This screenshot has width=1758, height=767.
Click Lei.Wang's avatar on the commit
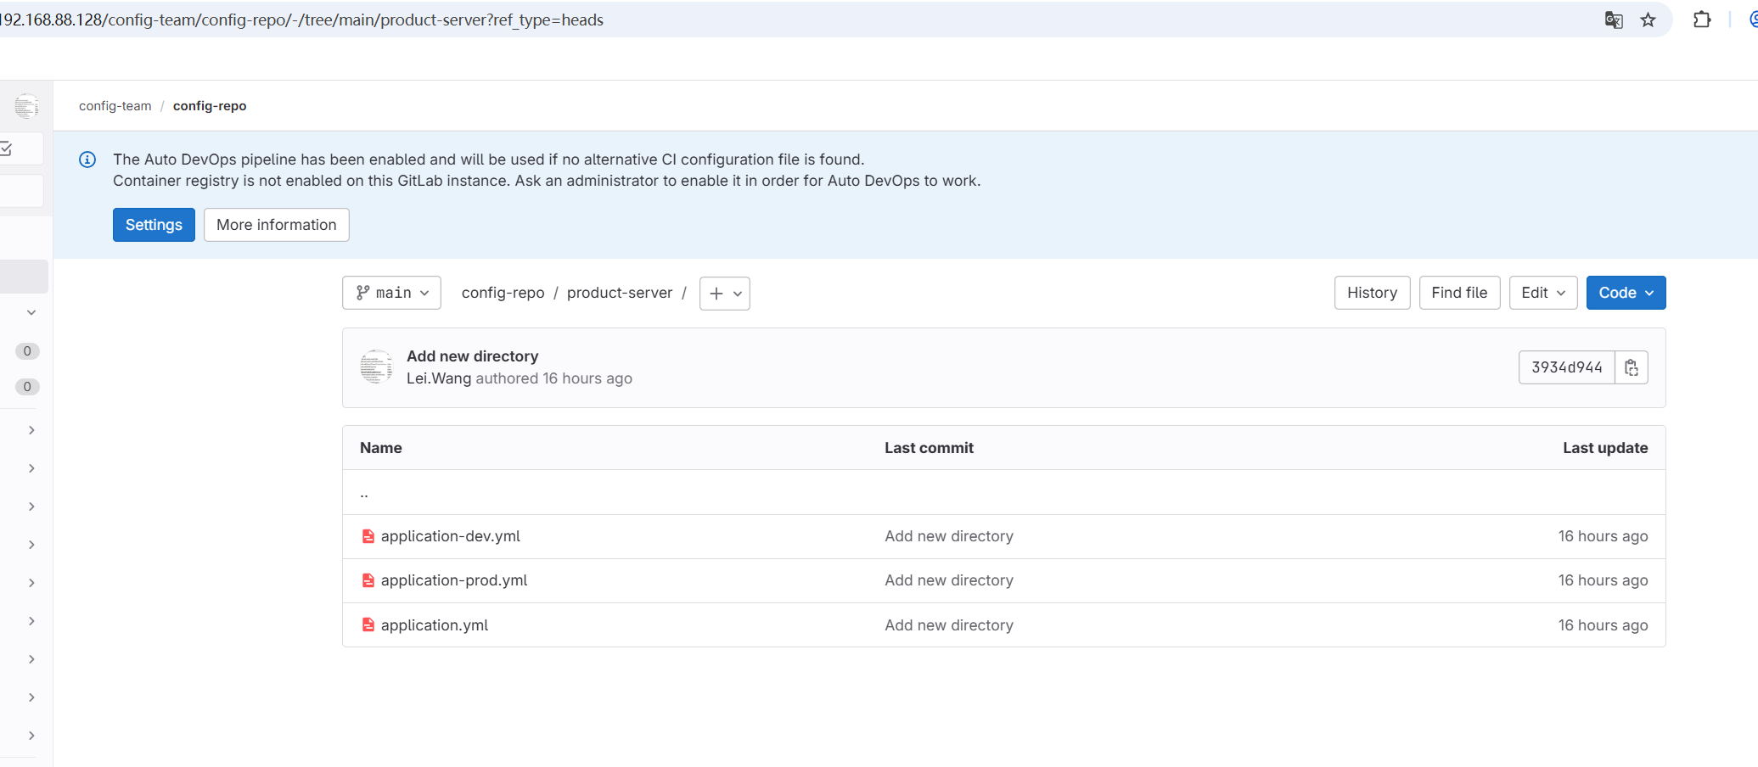376,367
